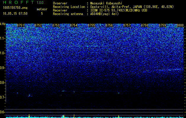This screenshot has height=118, width=186.
Task: Click the Receiver field label
Action: (x=60, y=10)
